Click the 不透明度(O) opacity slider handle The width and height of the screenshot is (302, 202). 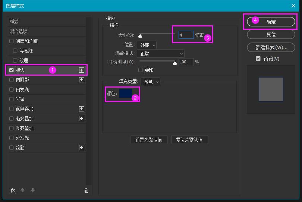[175, 63]
